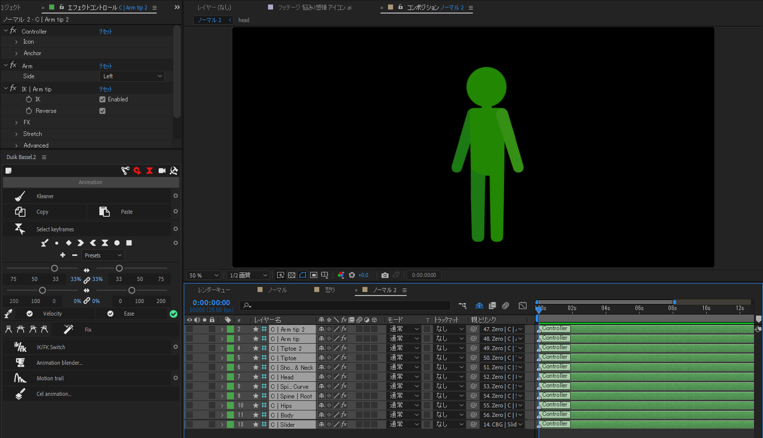Click the Duik cameras panel icon

[x=162, y=171]
